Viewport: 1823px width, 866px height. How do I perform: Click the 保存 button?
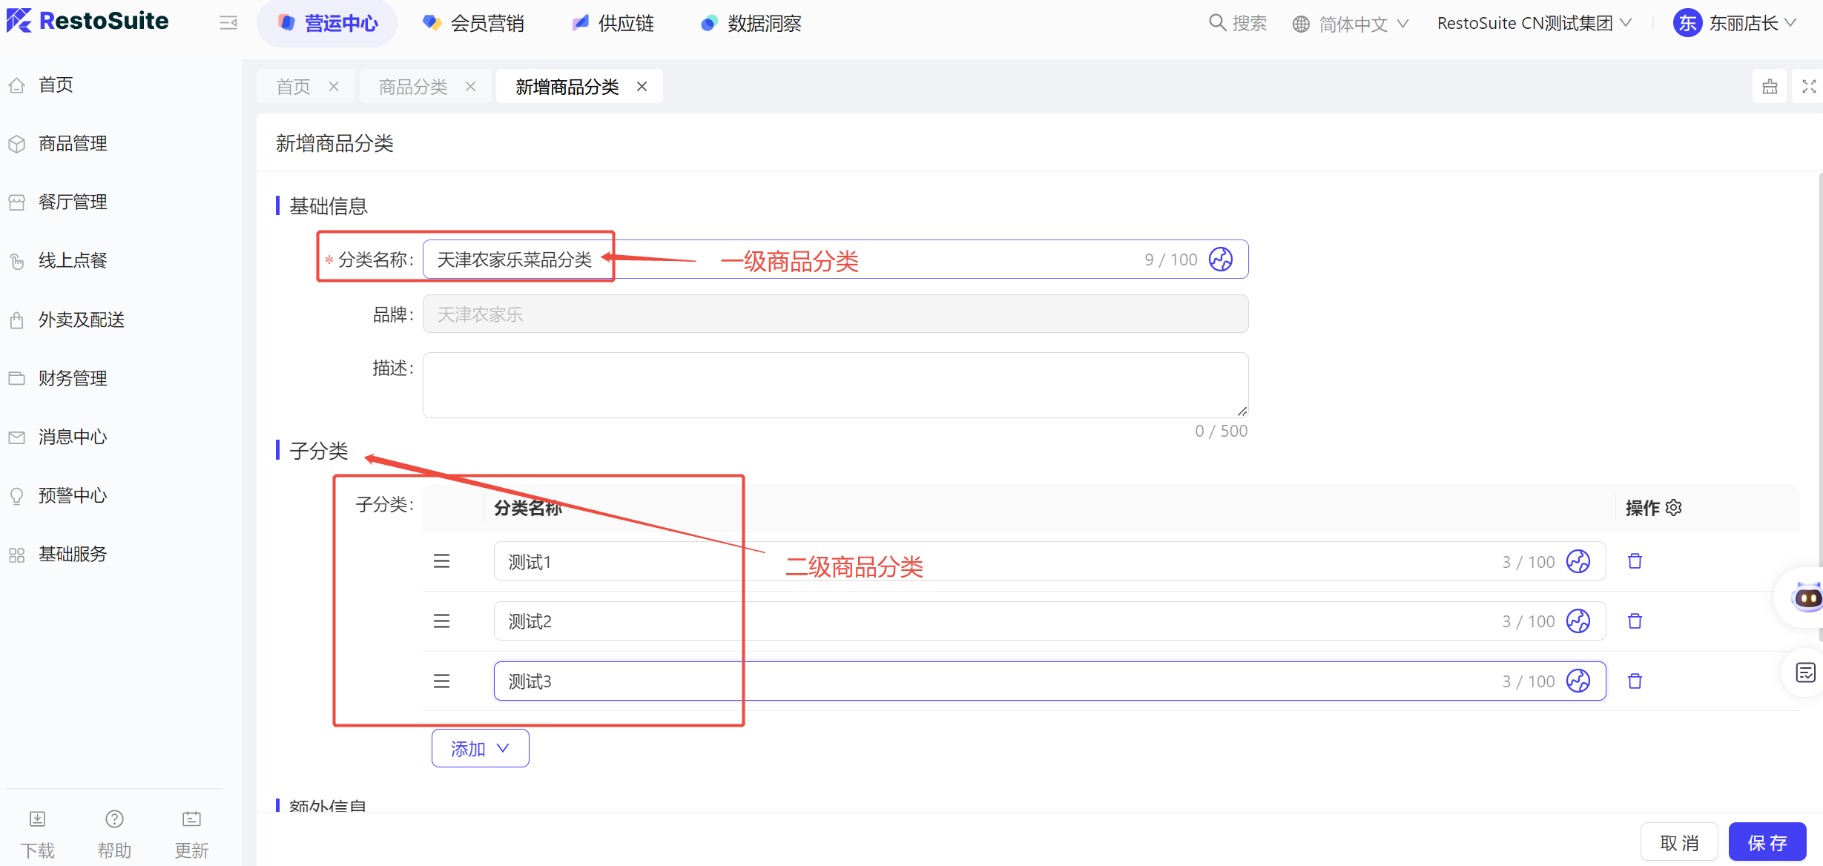point(1767,842)
